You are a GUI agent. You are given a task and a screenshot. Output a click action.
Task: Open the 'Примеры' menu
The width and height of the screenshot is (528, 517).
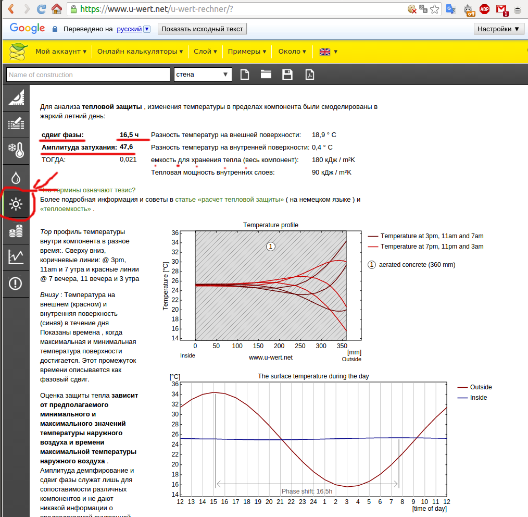(x=247, y=52)
